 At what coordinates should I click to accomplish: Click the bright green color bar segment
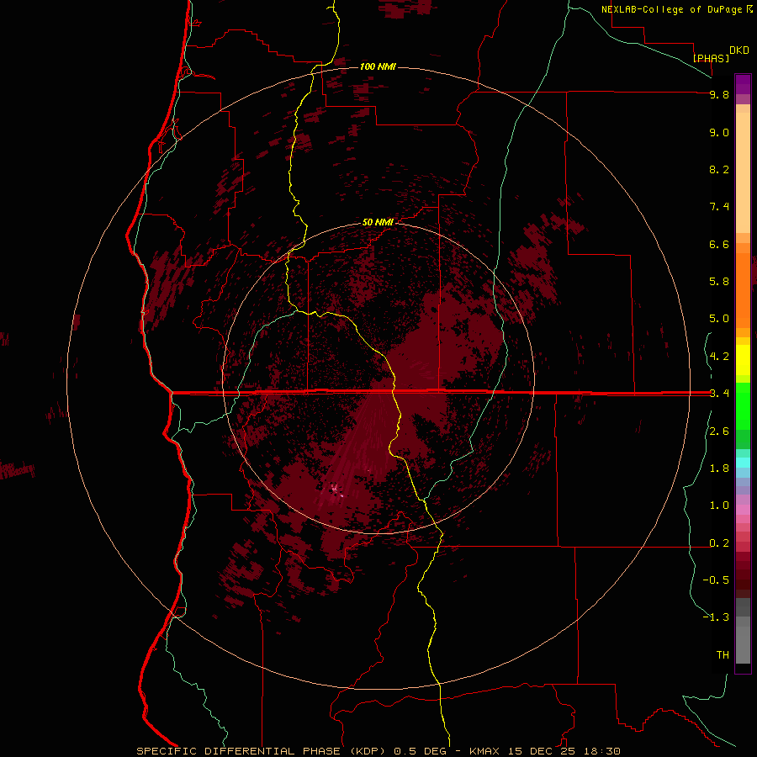(743, 405)
